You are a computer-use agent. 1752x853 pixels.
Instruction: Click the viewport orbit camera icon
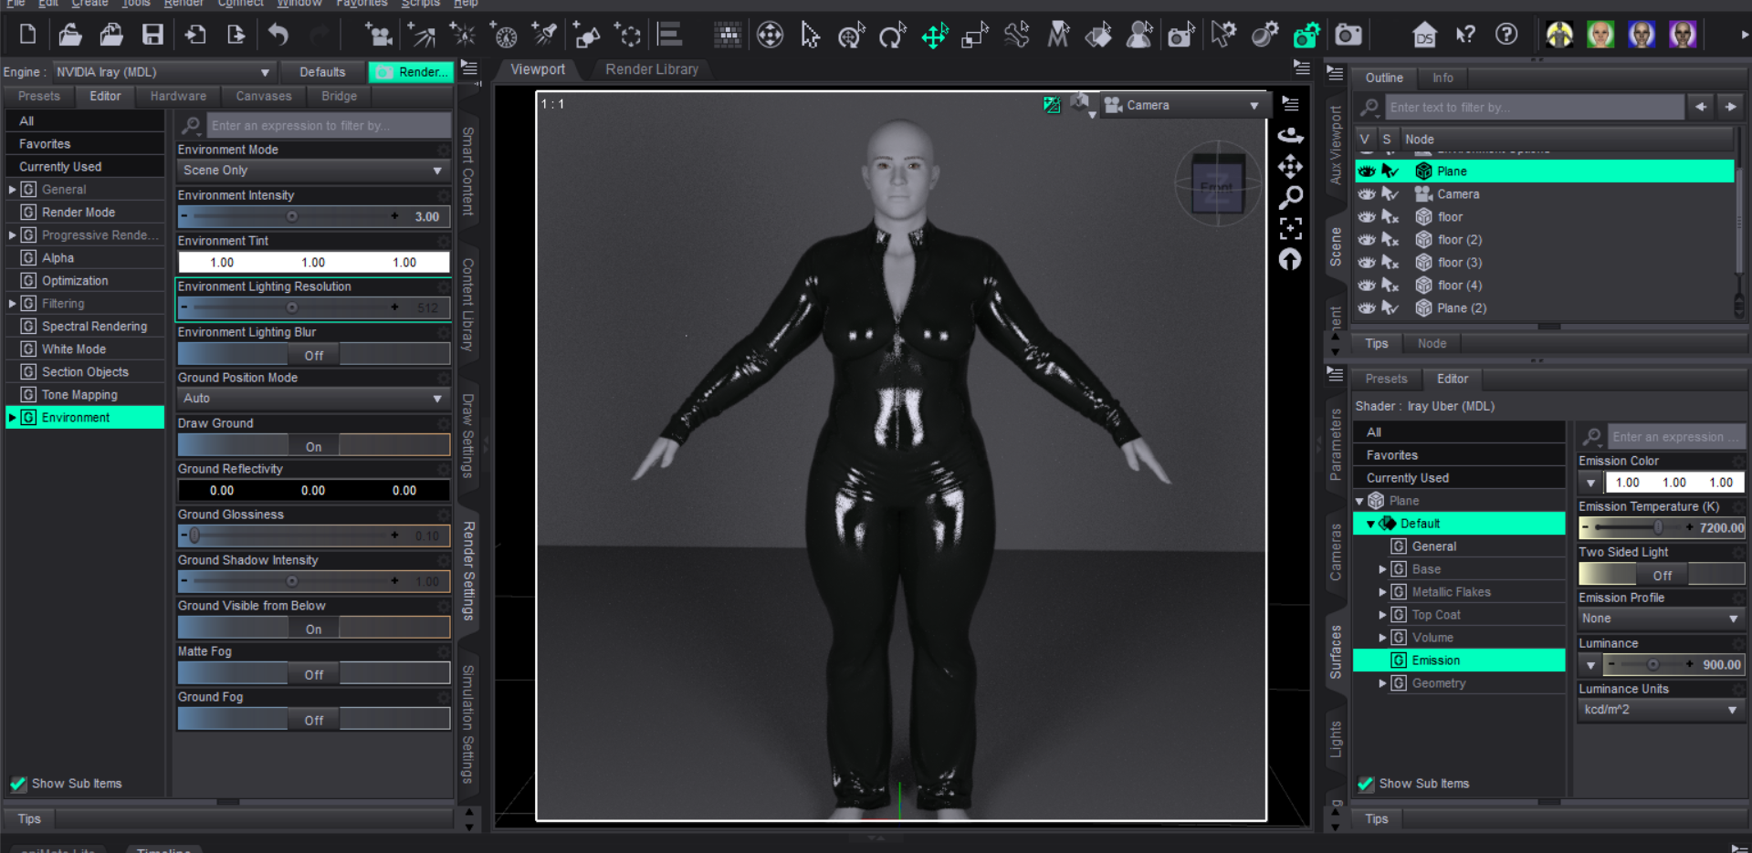click(x=1290, y=135)
